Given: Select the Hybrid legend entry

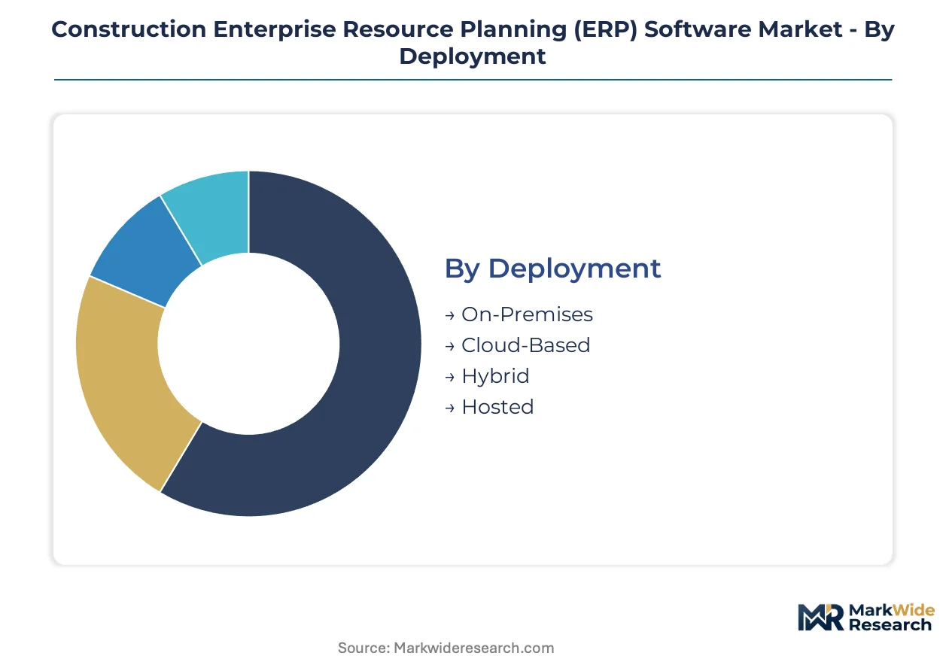Looking at the screenshot, I should click(x=487, y=376).
